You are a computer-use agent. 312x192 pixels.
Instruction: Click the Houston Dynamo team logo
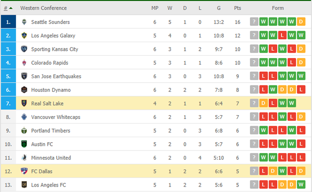pos(24,90)
